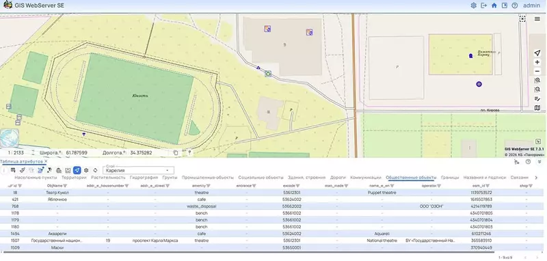547x261 pixels.
Task: Filter the addr_e_housenumber column
Action: click(127, 186)
